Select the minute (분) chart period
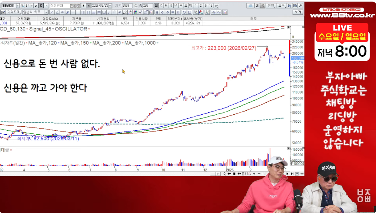The height and width of the screenshot is (213, 376). point(181,6)
